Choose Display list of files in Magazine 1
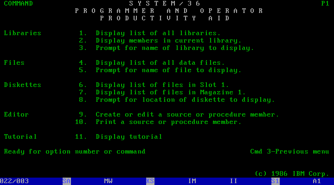334x185 pixels. pos(170,92)
